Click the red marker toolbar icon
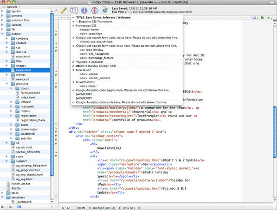This screenshot has height=210, width=277. click(x=94, y=11)
